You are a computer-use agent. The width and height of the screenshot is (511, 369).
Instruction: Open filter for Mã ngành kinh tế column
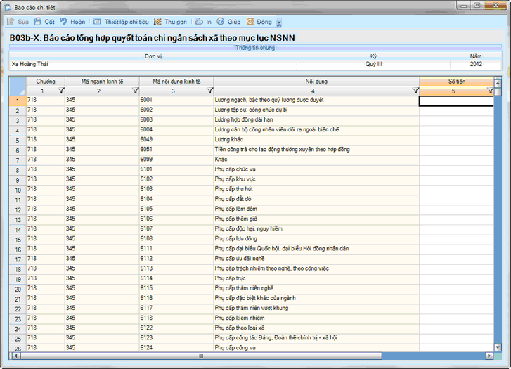pos(136,91)
